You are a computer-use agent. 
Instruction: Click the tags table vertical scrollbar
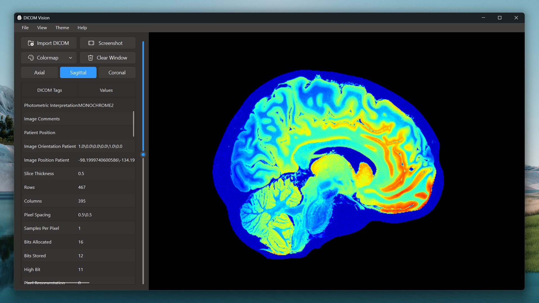click(x=133, y=124)
